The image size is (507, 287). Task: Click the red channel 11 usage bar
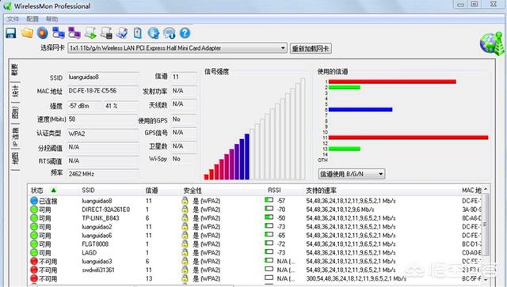click(x=408, y=138)
